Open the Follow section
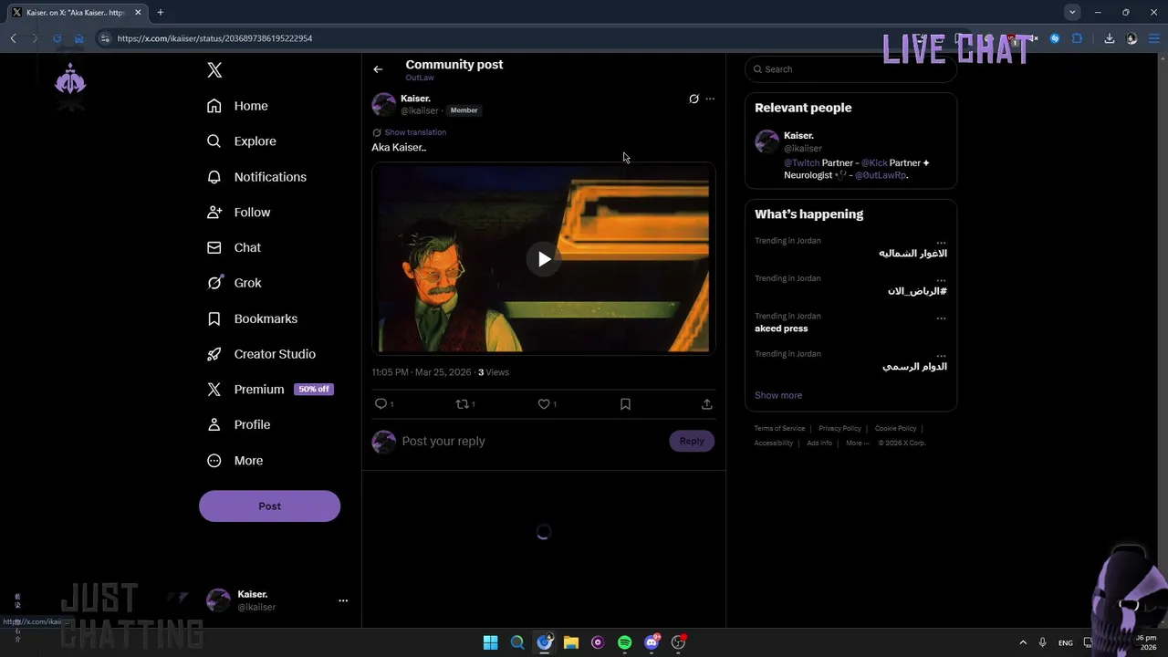The height and width of the screenshot is (657, 1168). point(238,212)
